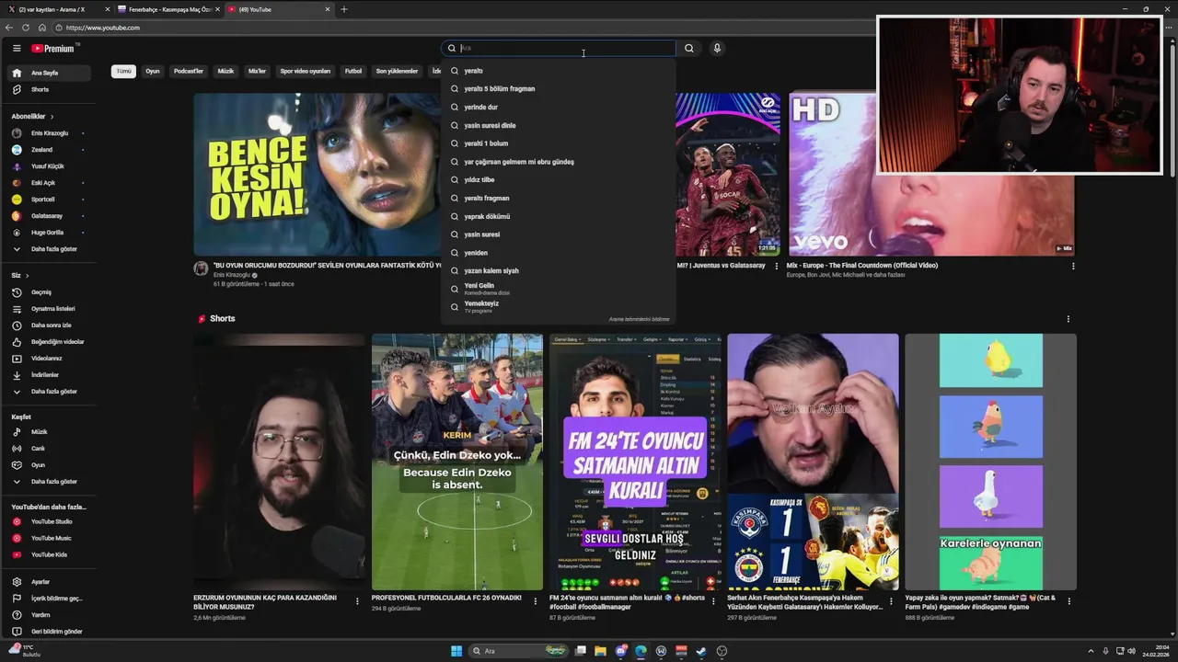Choose Yemekteyiz TV program suggestion

[x=558, y=306]
